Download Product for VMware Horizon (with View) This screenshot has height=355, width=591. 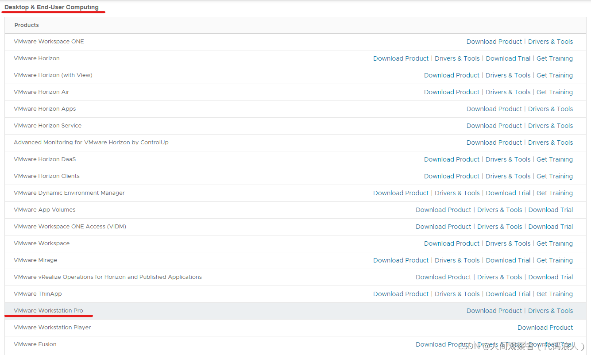(x=452, y=75)
